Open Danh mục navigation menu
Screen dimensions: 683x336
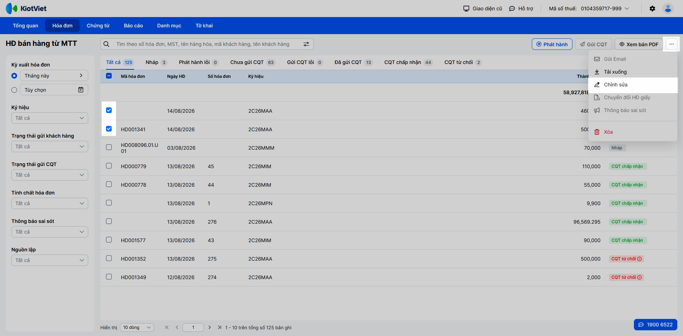[169, 26]
